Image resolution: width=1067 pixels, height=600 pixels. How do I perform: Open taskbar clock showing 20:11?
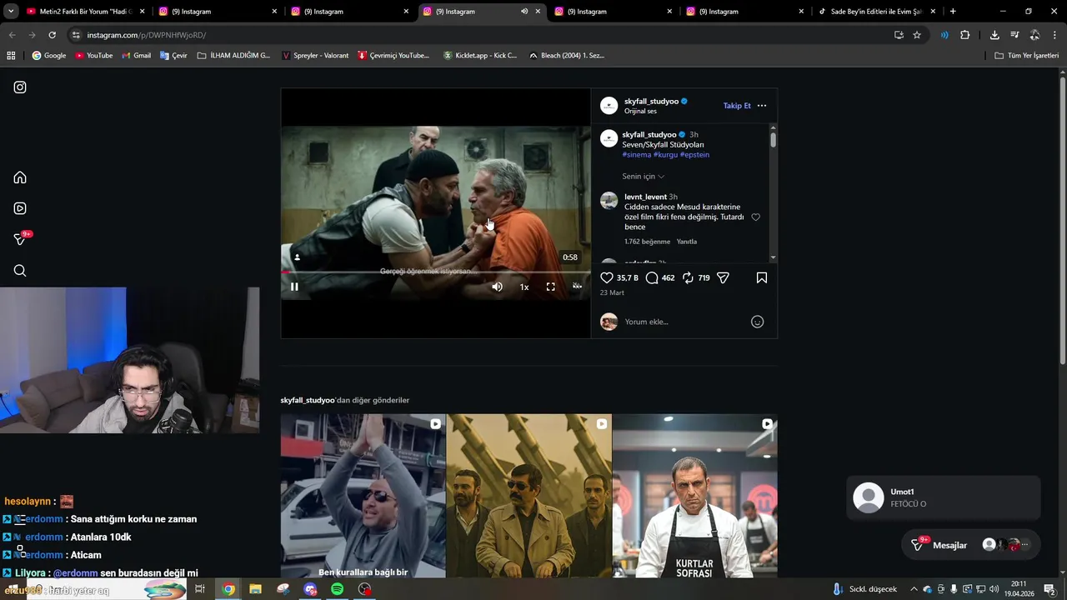[1019, 589]
